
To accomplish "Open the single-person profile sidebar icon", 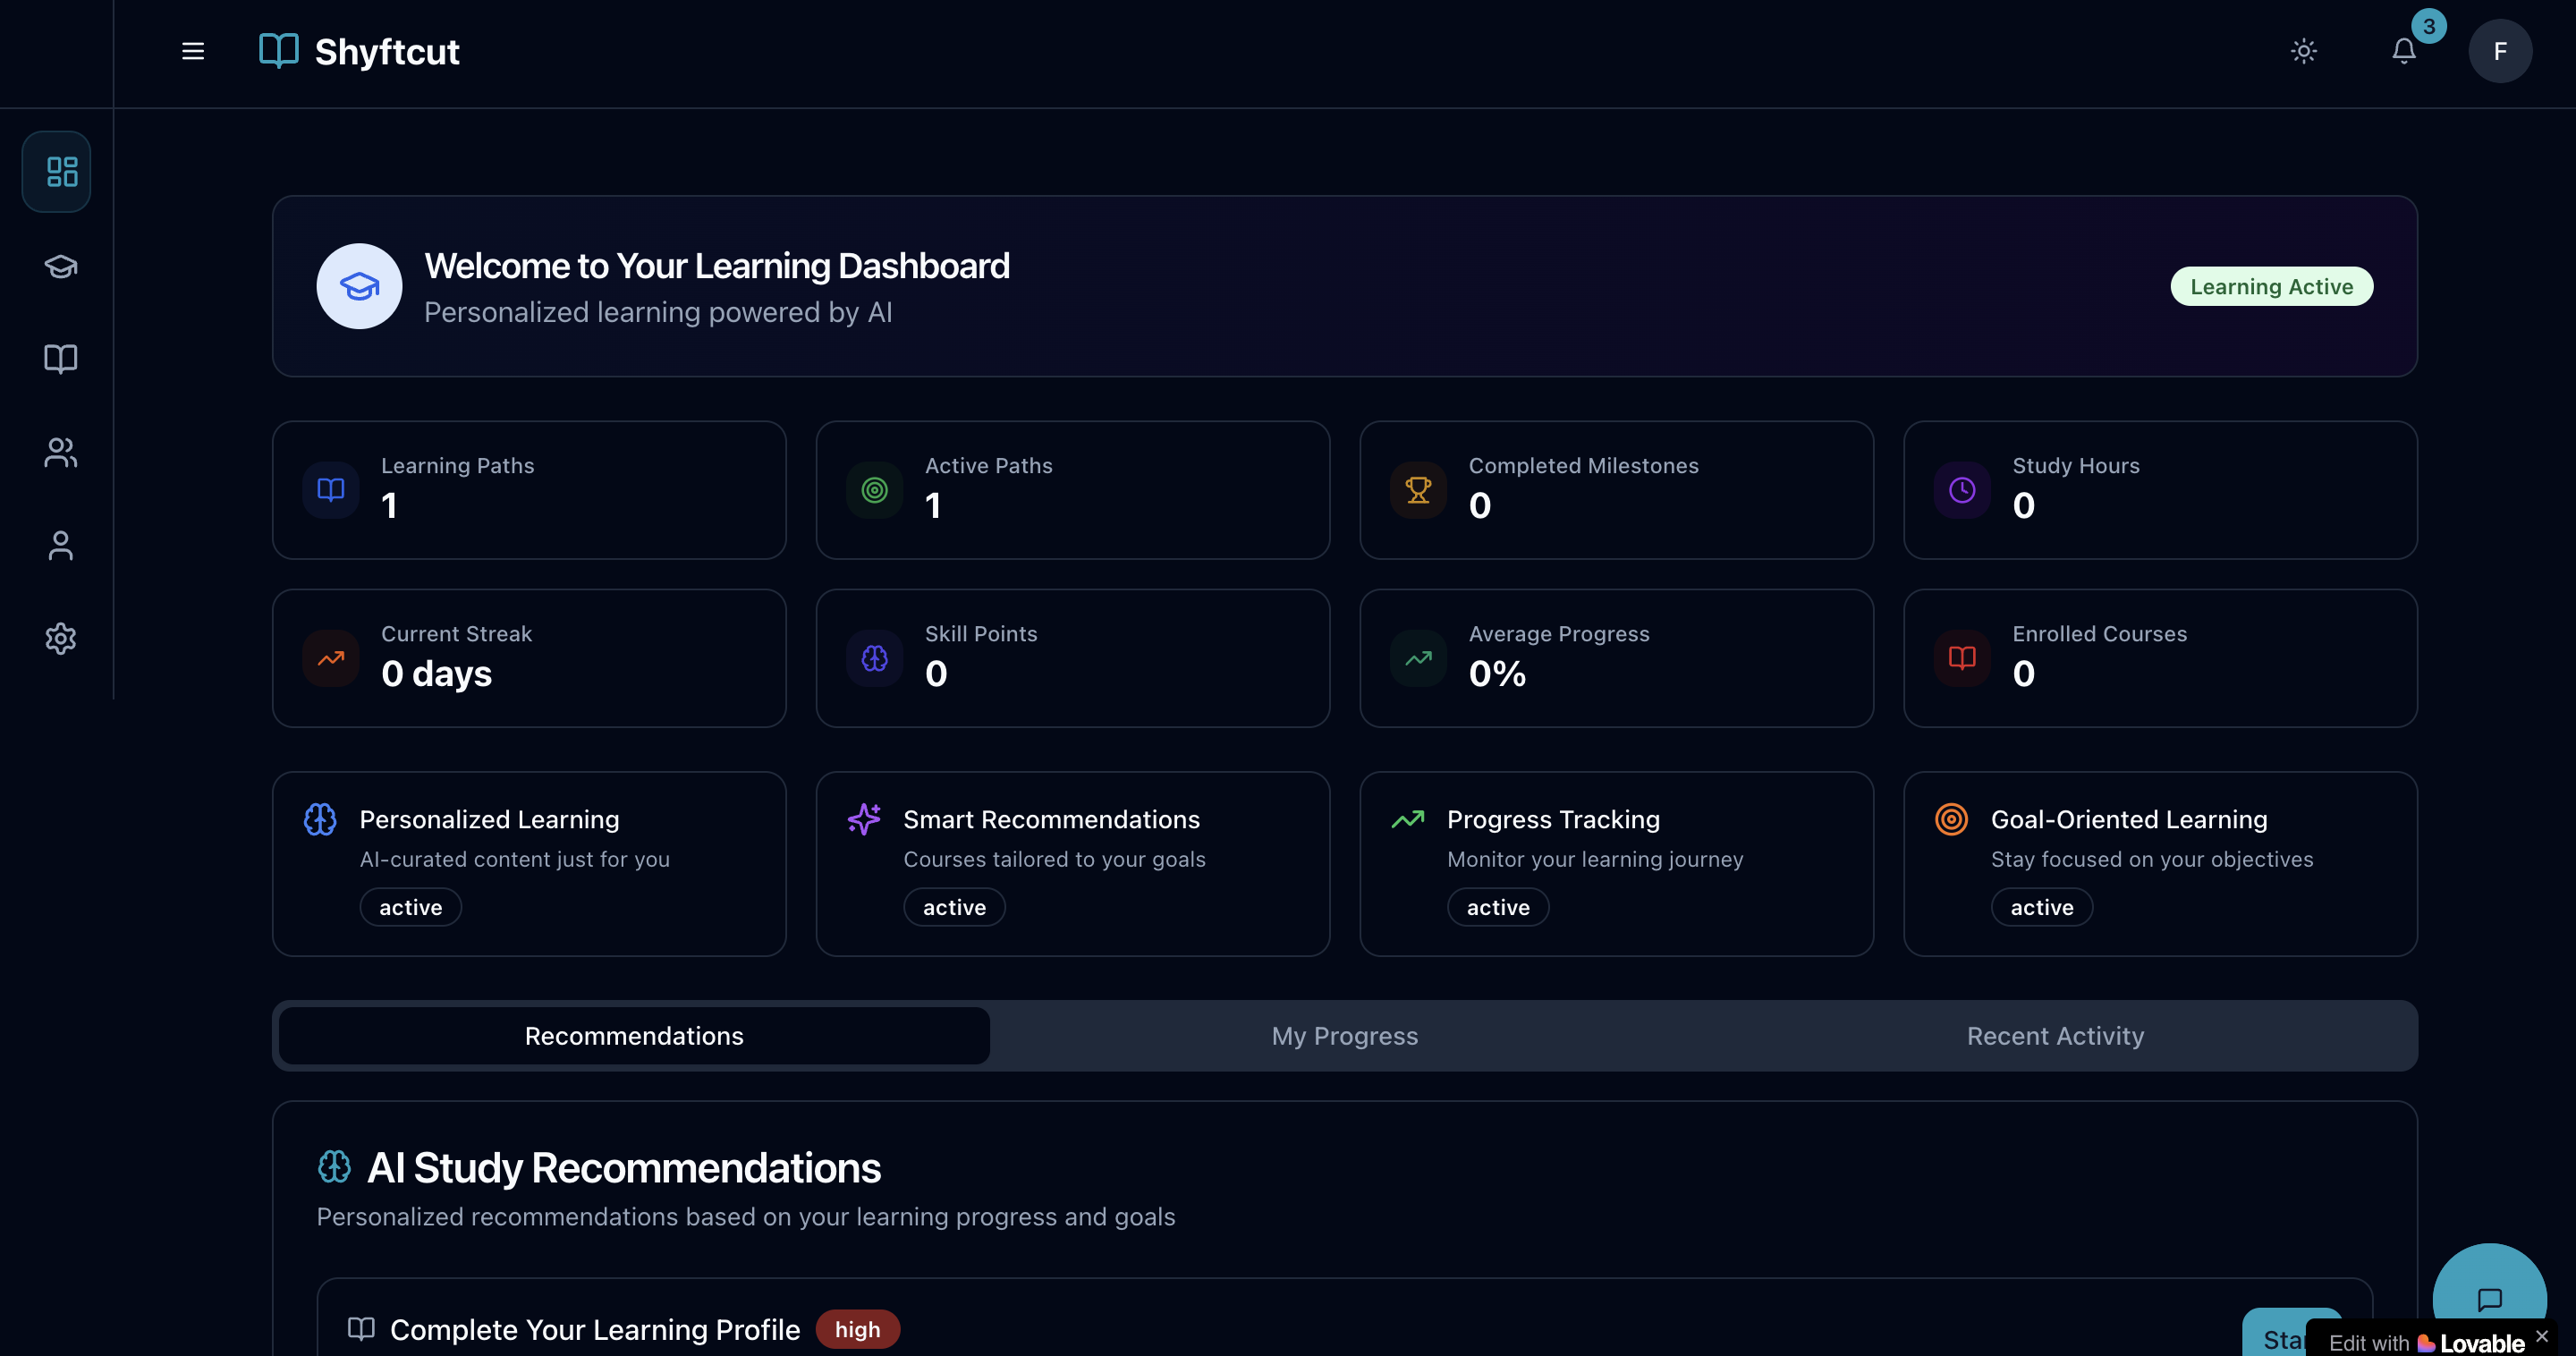I will point(61,545).
